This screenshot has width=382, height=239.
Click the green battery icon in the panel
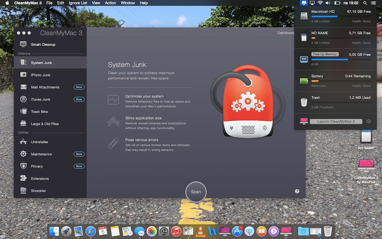(x=304, y=81)
